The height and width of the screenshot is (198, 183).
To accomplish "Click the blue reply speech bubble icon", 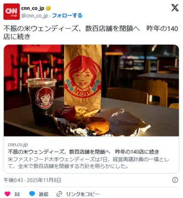I will 32,194.
